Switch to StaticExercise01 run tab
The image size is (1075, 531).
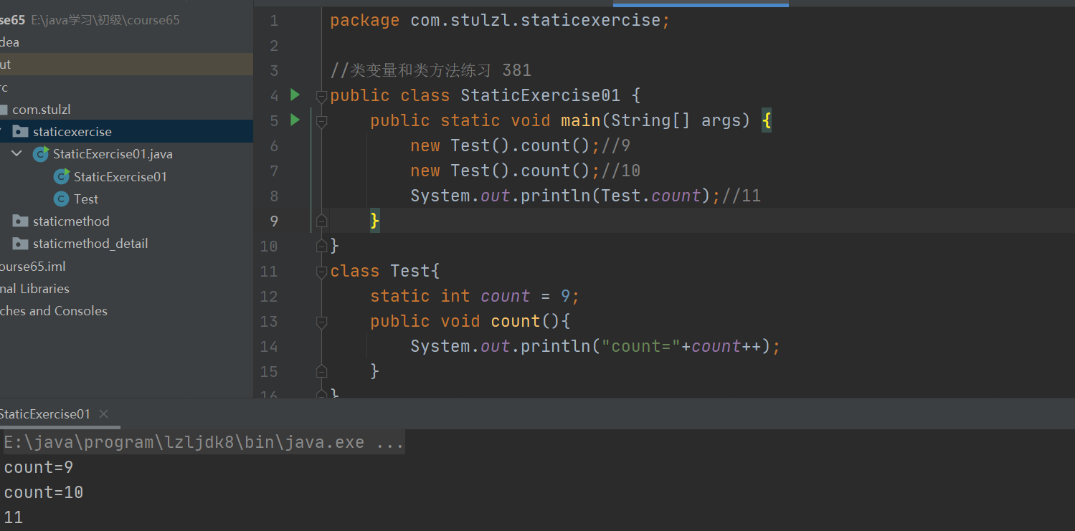pos(45,413)
